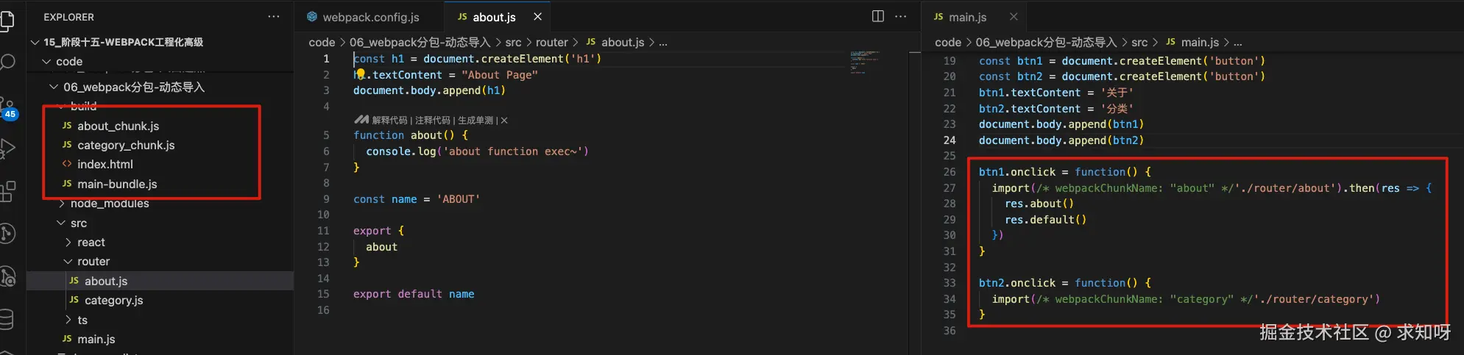This screenshot has height=355, width=1464.
Task: Collapse the 06_webpack分包-动态导入 folder
Action: [x=54, y=87]
